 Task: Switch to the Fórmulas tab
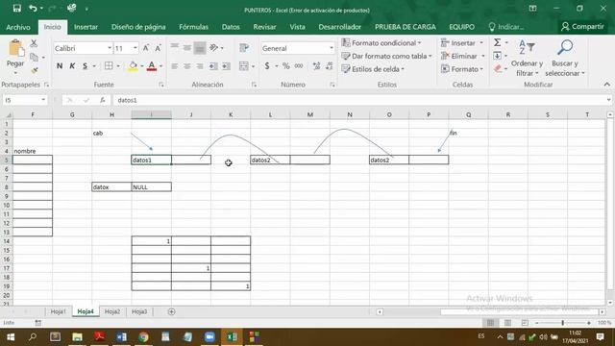point(193,27)
